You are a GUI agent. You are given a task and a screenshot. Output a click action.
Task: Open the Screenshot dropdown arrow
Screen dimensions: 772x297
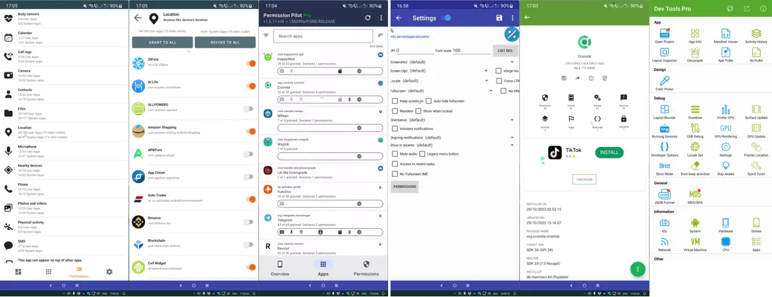click(x=512, y=62)
